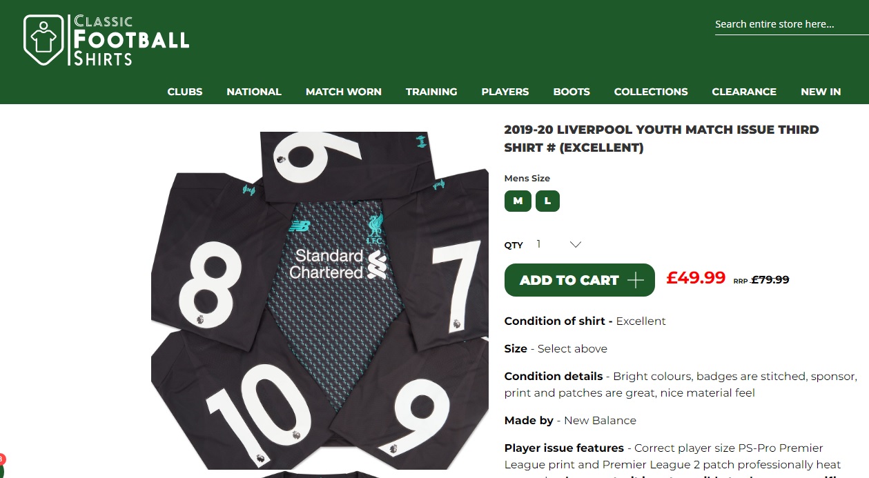Open the PLAYERS menu

(505, 92)
